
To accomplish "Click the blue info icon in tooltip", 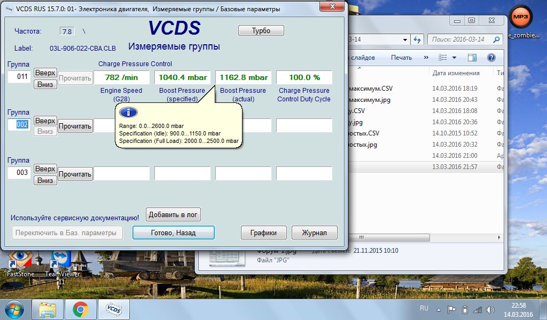I will point(128,112).
